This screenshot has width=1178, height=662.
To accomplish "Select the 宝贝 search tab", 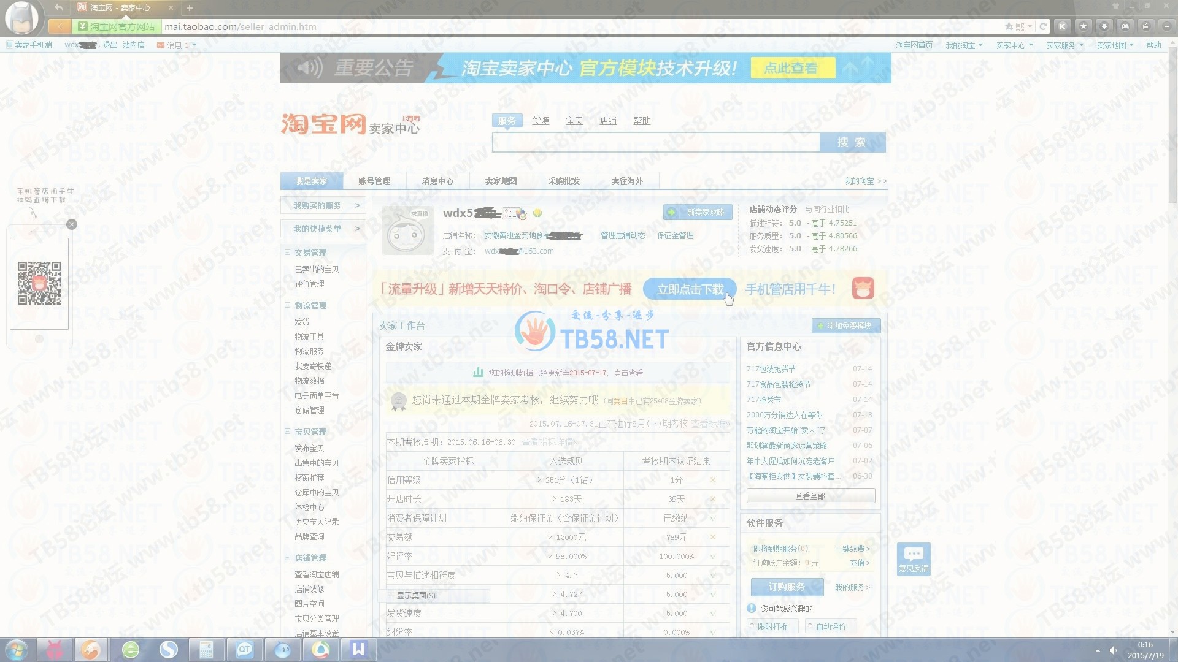I will [x=574, y=121].
